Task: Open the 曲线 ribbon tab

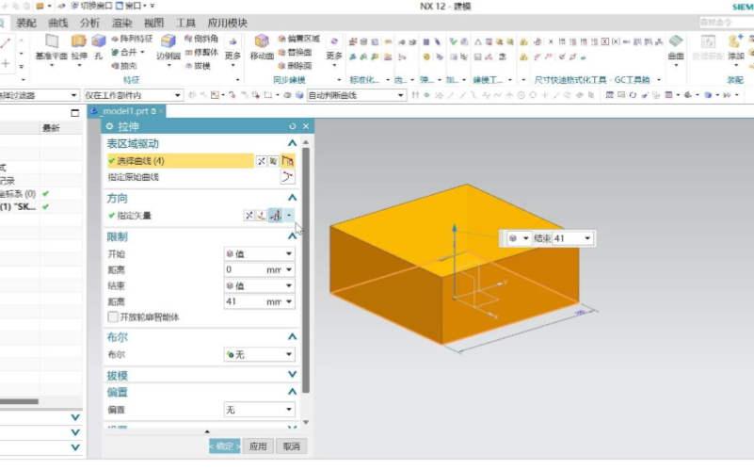Action: tap(58, 24)
